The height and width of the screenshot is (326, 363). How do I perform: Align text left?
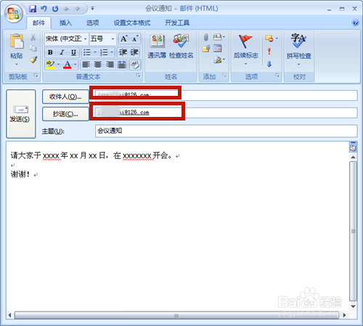coord(86,65)
